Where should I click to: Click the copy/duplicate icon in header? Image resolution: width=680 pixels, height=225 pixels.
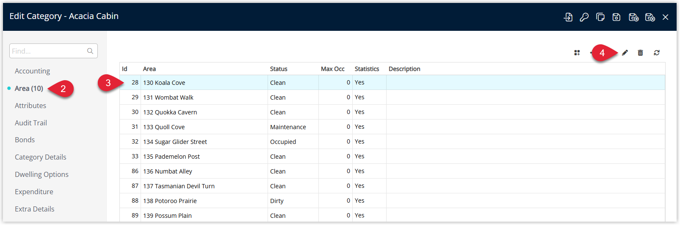[x=600, y=17]
